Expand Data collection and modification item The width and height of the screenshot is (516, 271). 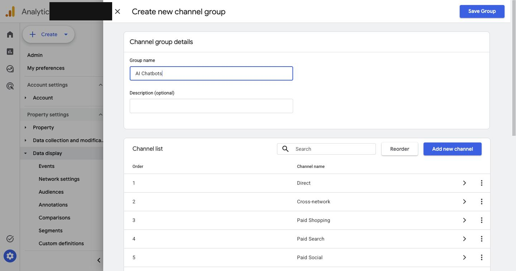tap(25, 140)
